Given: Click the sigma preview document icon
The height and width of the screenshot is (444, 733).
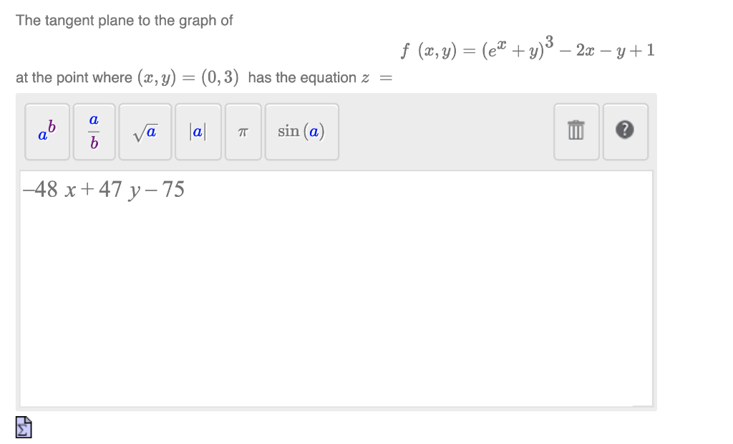Looking at the screenshot, I should [x=23, y=427].
